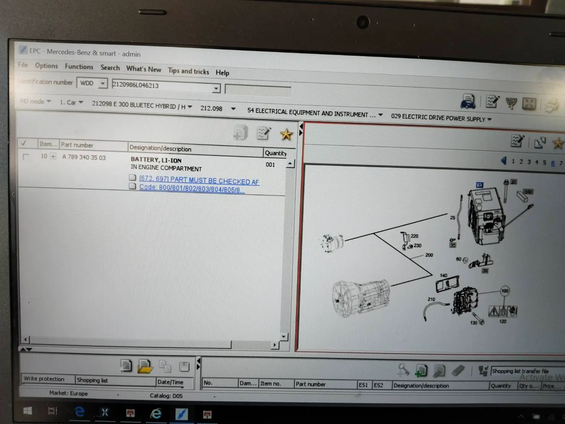565x424 pixels.
Task: Click the VIN number input field
Action: 162,86
